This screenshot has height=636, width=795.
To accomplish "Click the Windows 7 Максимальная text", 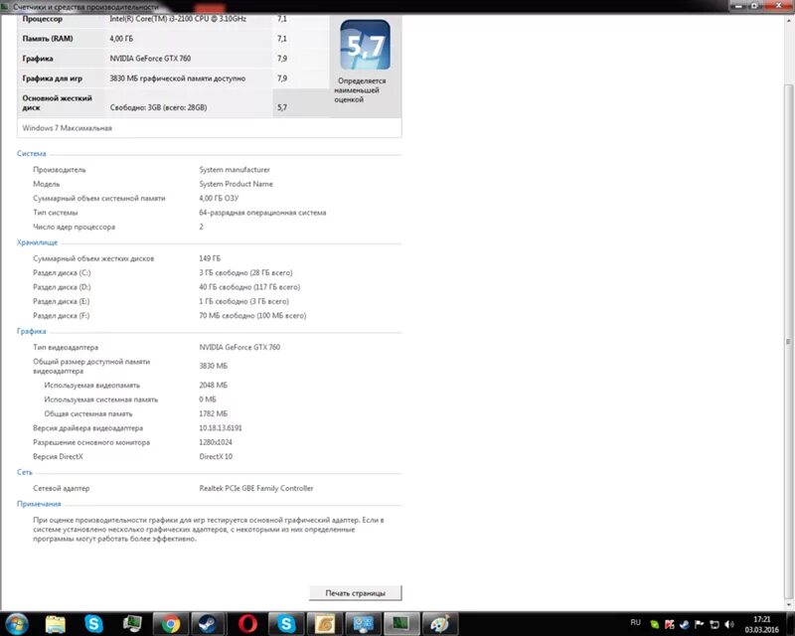I will [67, 128].
